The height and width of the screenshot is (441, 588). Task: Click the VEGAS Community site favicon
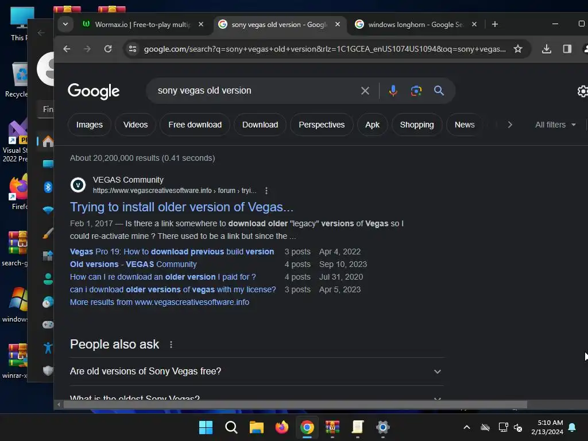tap(78, 185)
